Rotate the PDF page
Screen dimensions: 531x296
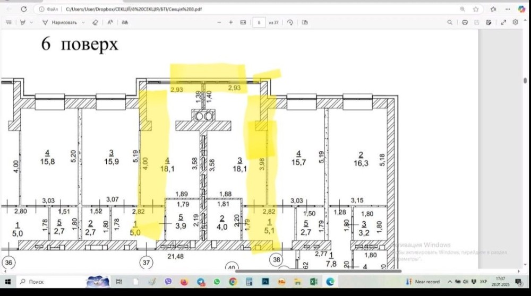pos(290,22)
